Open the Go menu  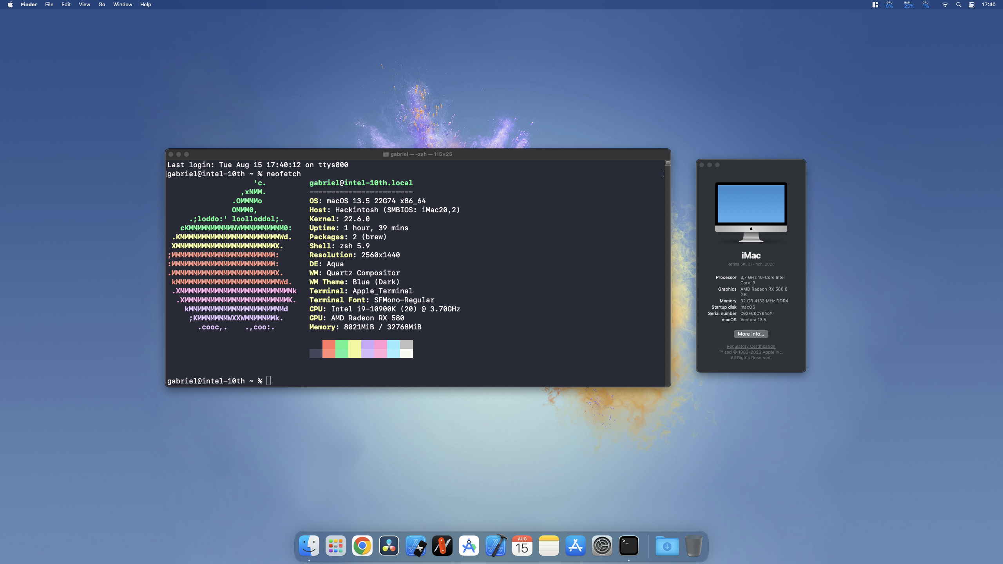coord(101,5)
